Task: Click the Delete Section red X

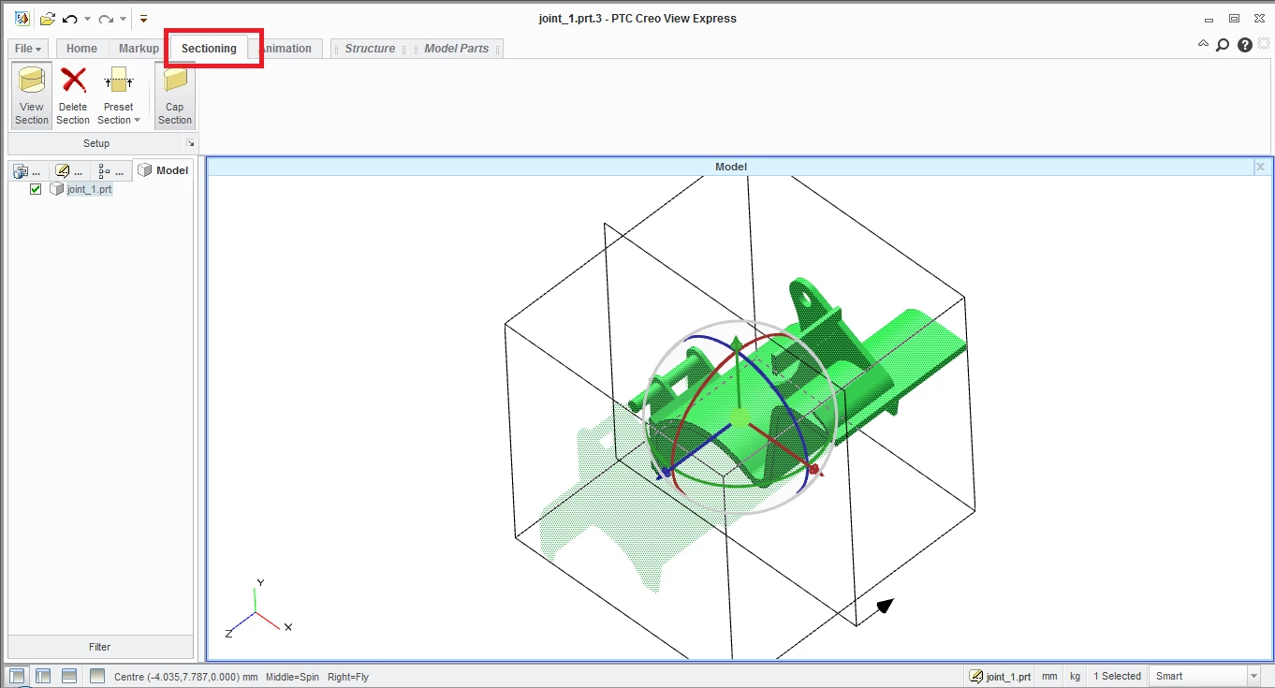Action: (73, 95)
